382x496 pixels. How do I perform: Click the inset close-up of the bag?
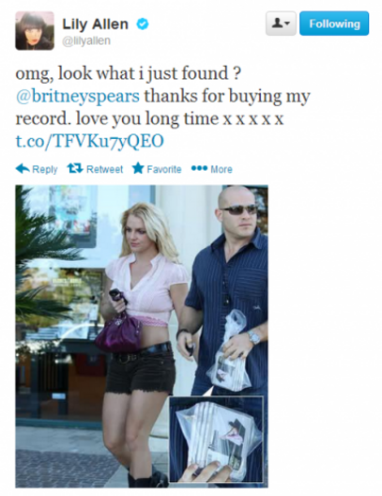(216, 439)
